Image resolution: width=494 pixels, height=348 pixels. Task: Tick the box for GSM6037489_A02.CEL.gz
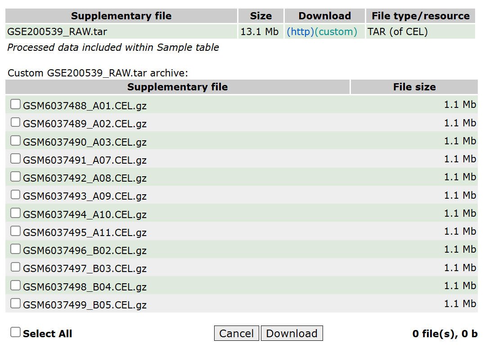coord(15,122)
